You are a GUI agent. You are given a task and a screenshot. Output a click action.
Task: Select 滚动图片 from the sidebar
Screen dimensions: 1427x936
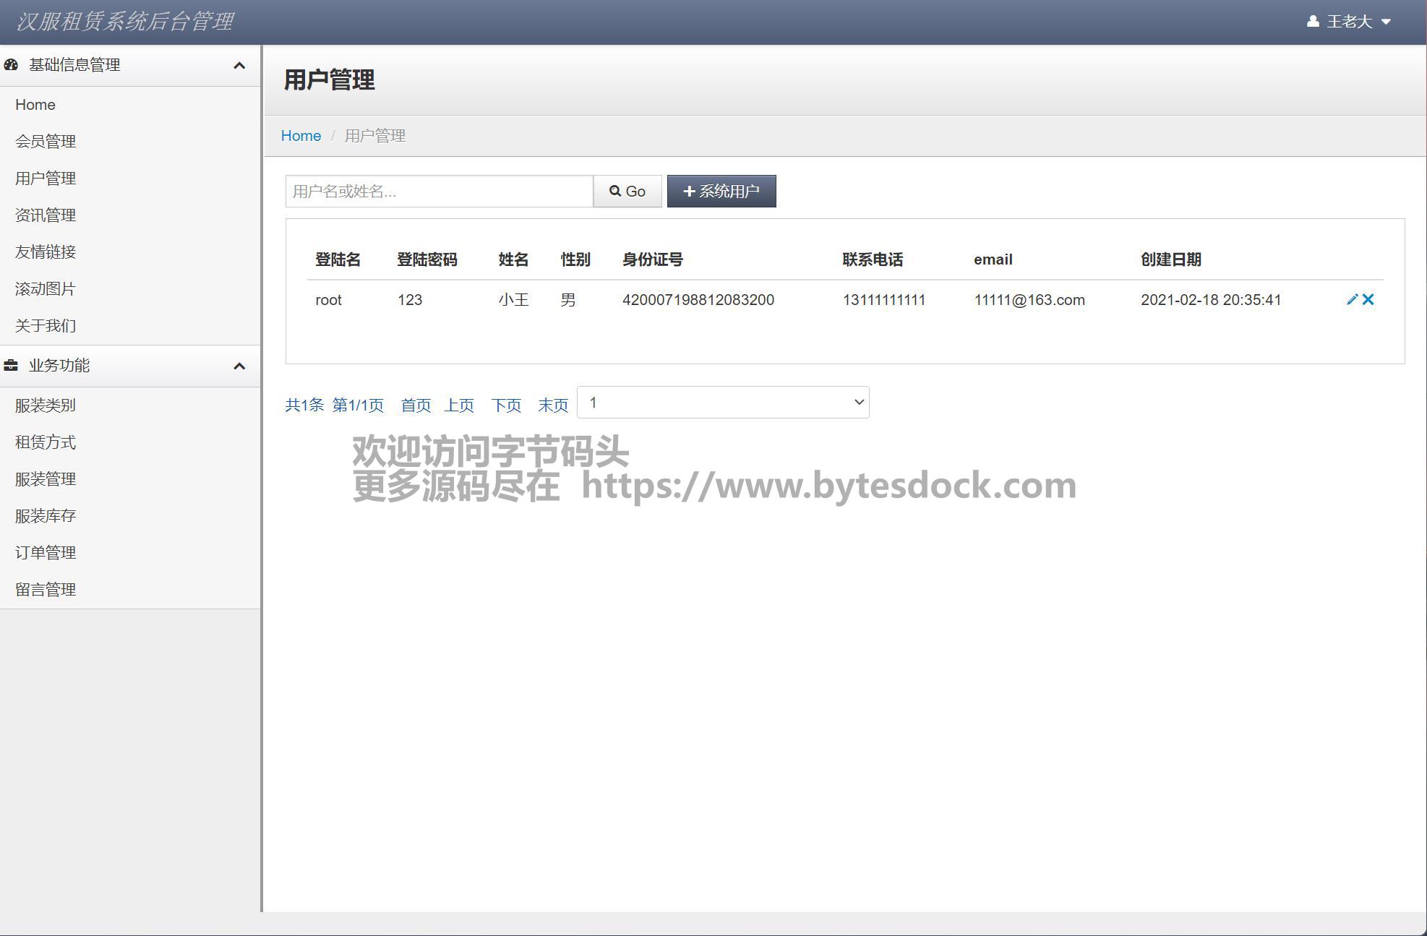46,289
